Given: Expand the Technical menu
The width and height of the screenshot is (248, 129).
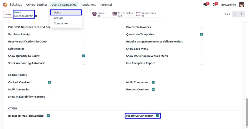Looking at the screenshot, I should [106, 5].
